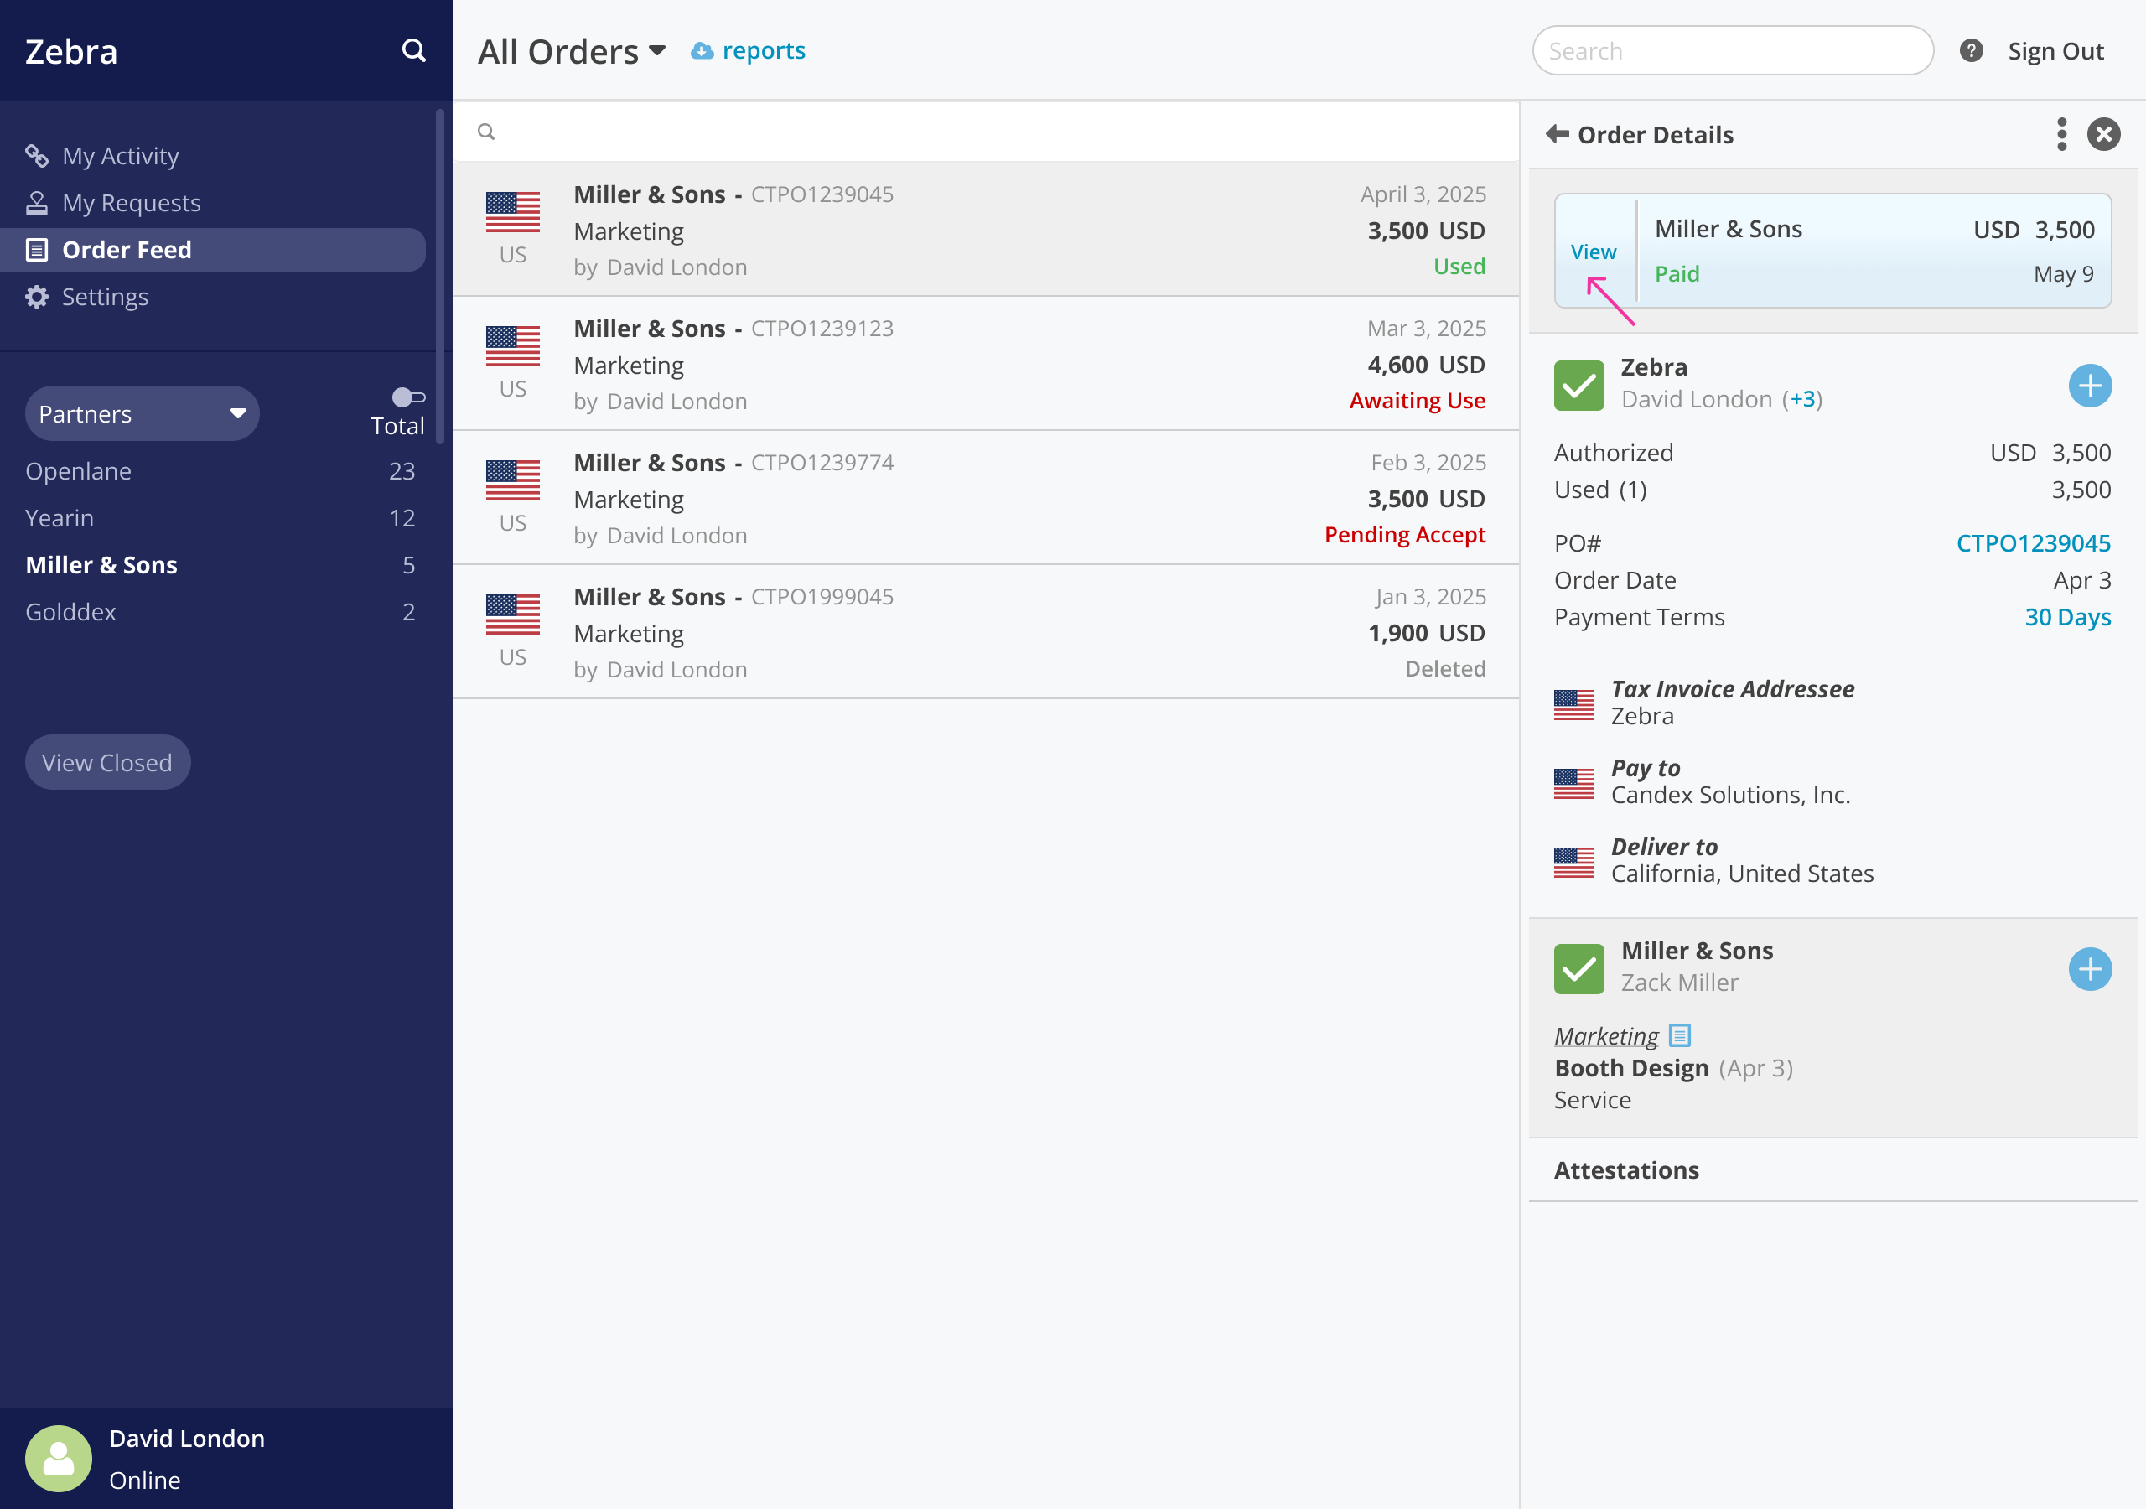The height and width of the screenshot is (1509, 2146).
Task: Open the CTPO1239045 PO number link
Action: pyautogui.click(x=2033, y=543)
